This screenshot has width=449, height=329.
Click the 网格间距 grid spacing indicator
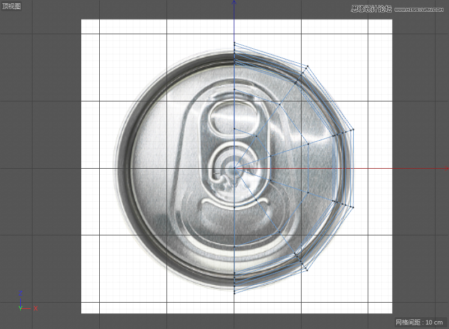(x=408, y=322)
